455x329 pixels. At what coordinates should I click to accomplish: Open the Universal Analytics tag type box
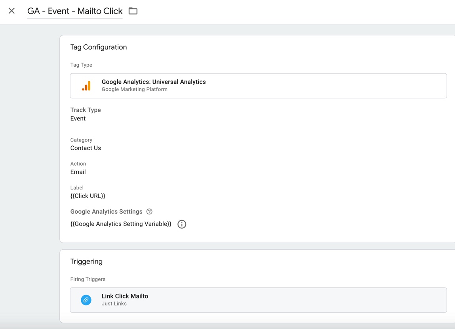tap(258, 86)
